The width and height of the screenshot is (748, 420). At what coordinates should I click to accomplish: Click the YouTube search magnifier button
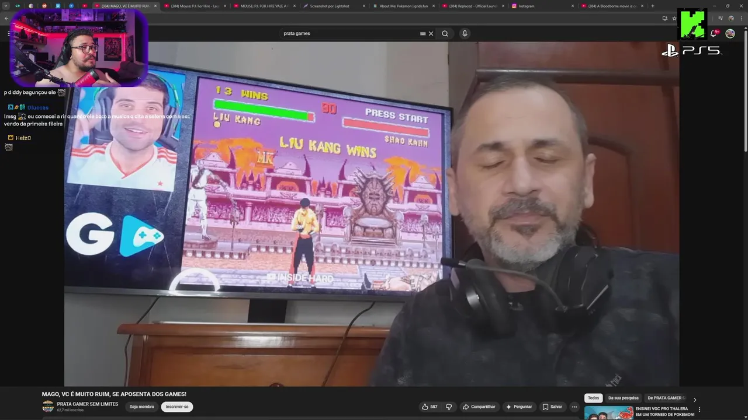click(x=445, y=33)
